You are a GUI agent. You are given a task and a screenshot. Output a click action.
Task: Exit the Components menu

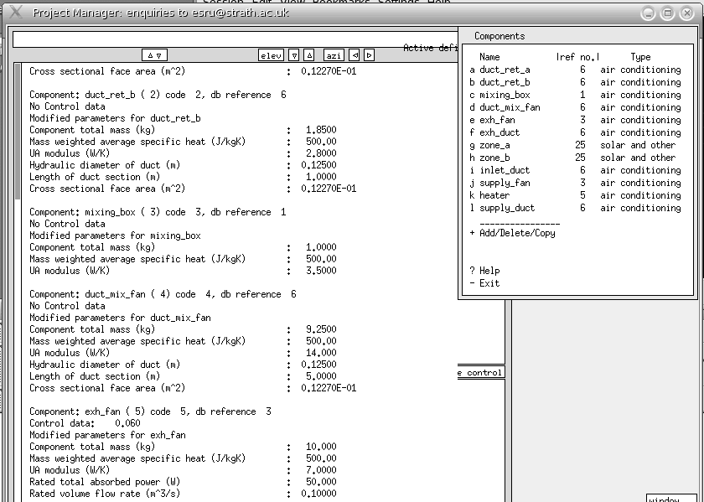(484, 283)
